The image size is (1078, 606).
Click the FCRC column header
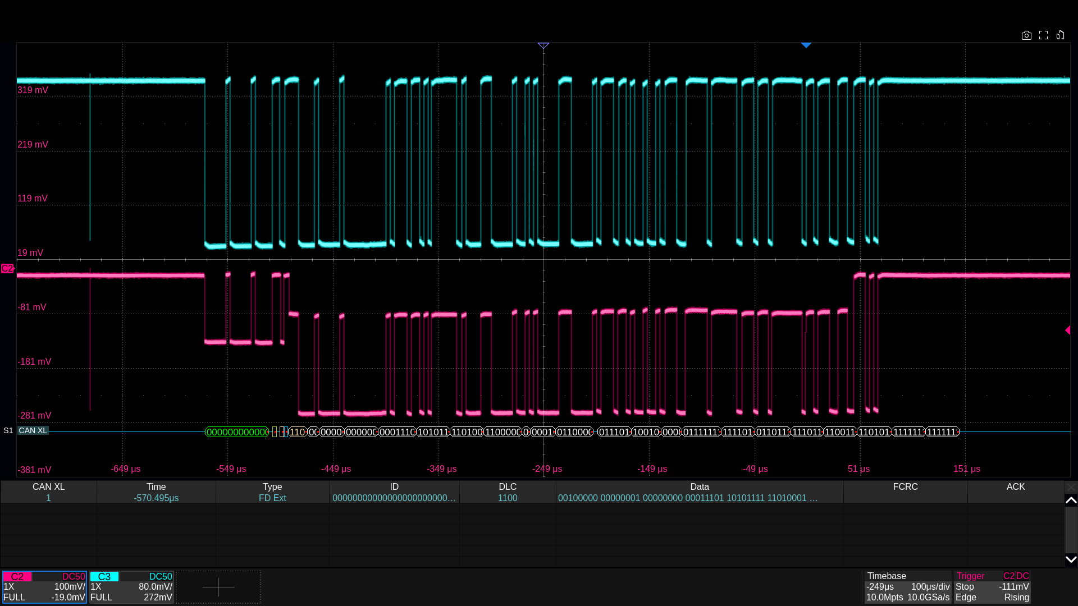[905, 487]
